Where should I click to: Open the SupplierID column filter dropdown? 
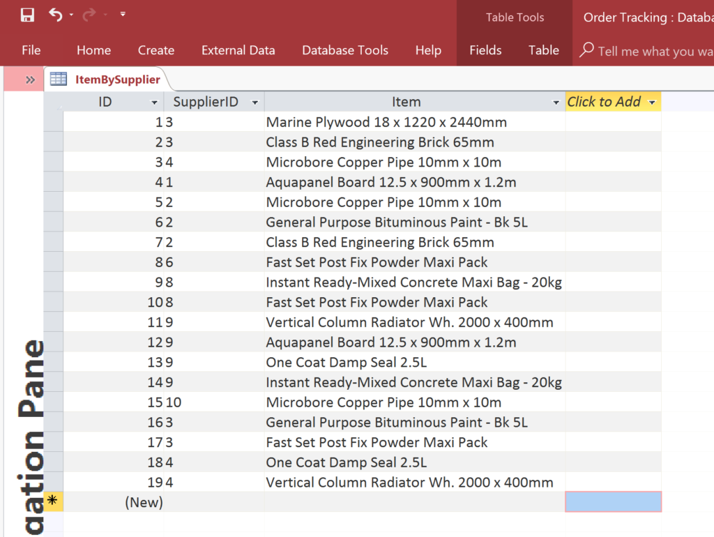(x=255, y=103)
